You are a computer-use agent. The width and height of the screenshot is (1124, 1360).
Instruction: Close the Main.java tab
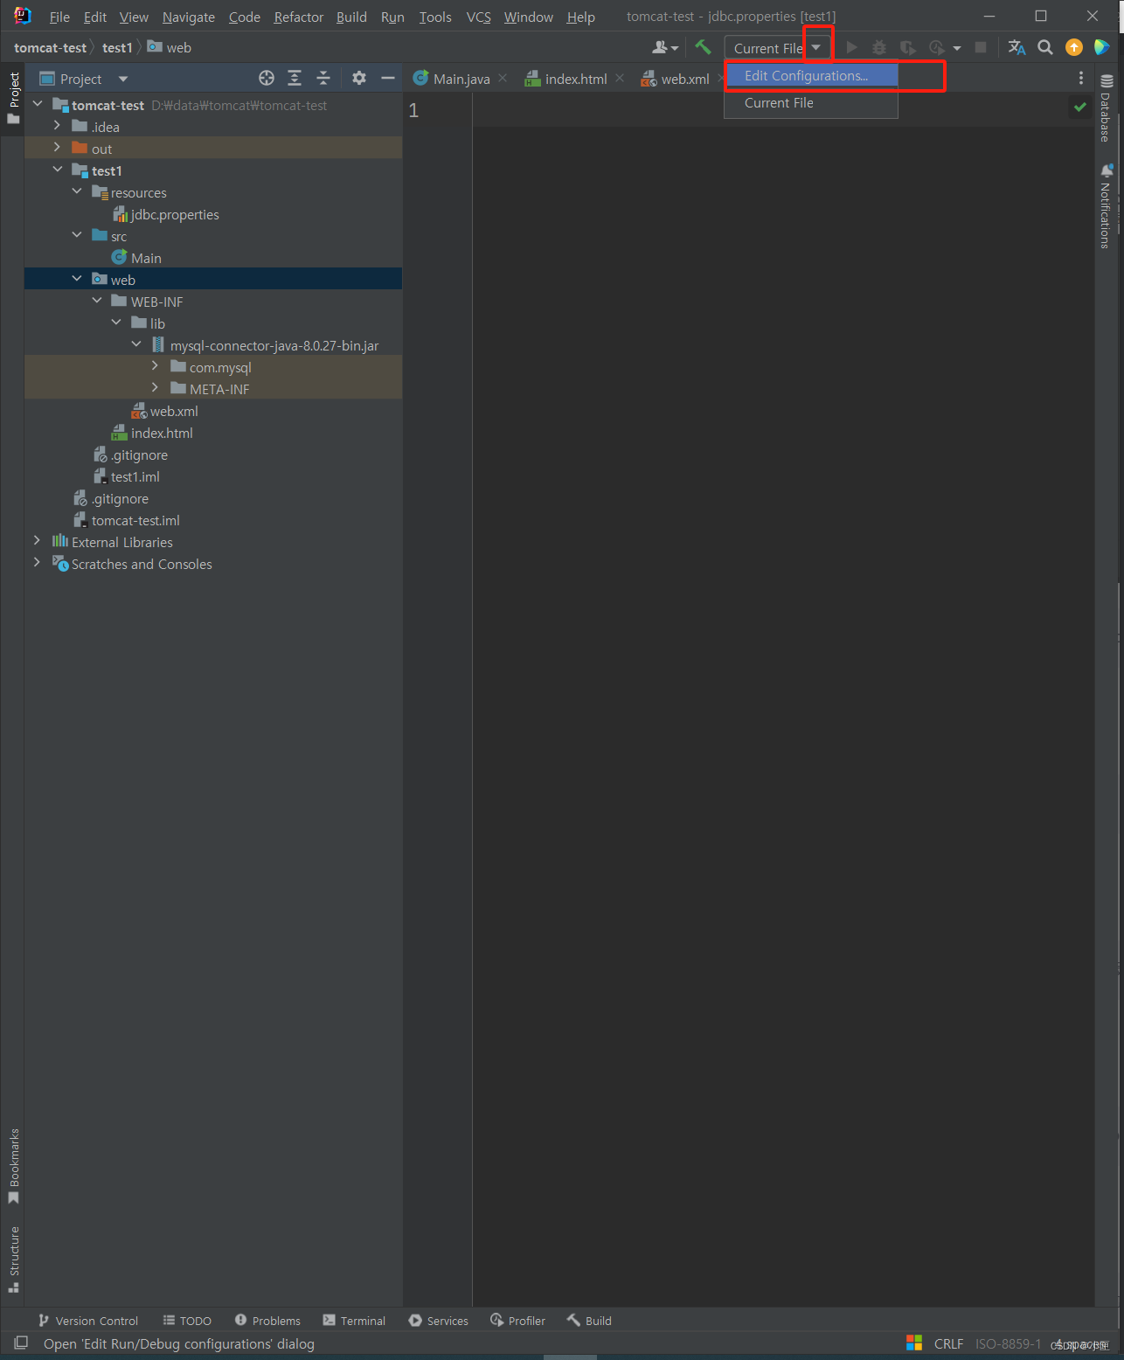tap(503, 78)
